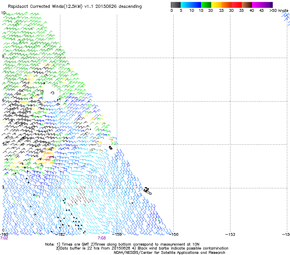Click the island outline near 2N -157
Screen dimensions: 290x255
point(148,191)
